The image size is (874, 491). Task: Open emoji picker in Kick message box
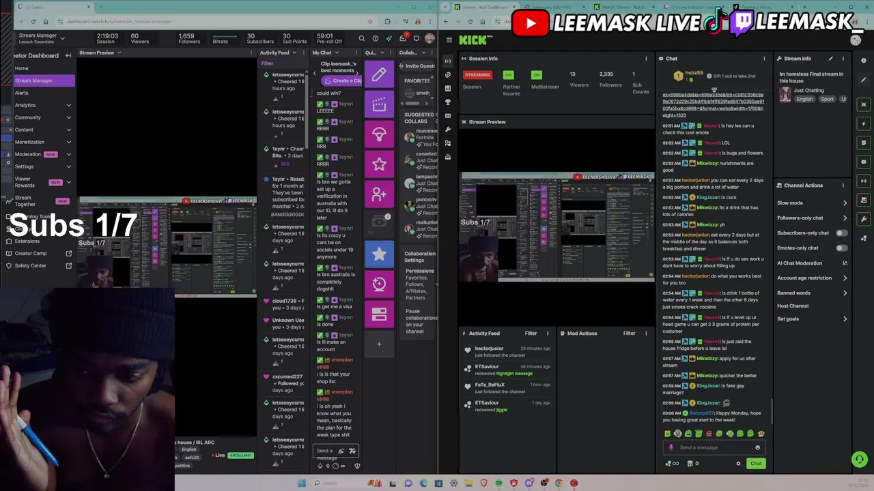point(757,447)
